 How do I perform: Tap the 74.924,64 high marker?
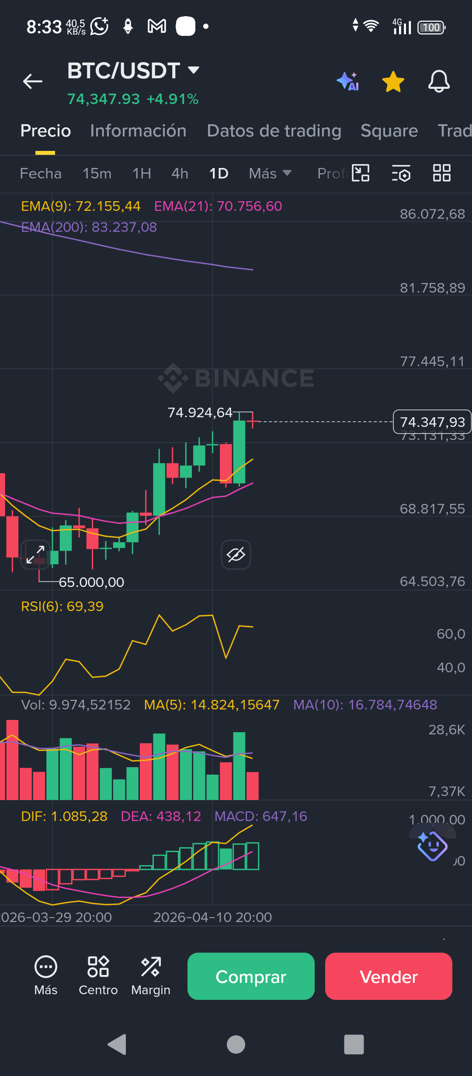(x=200, y=412)
